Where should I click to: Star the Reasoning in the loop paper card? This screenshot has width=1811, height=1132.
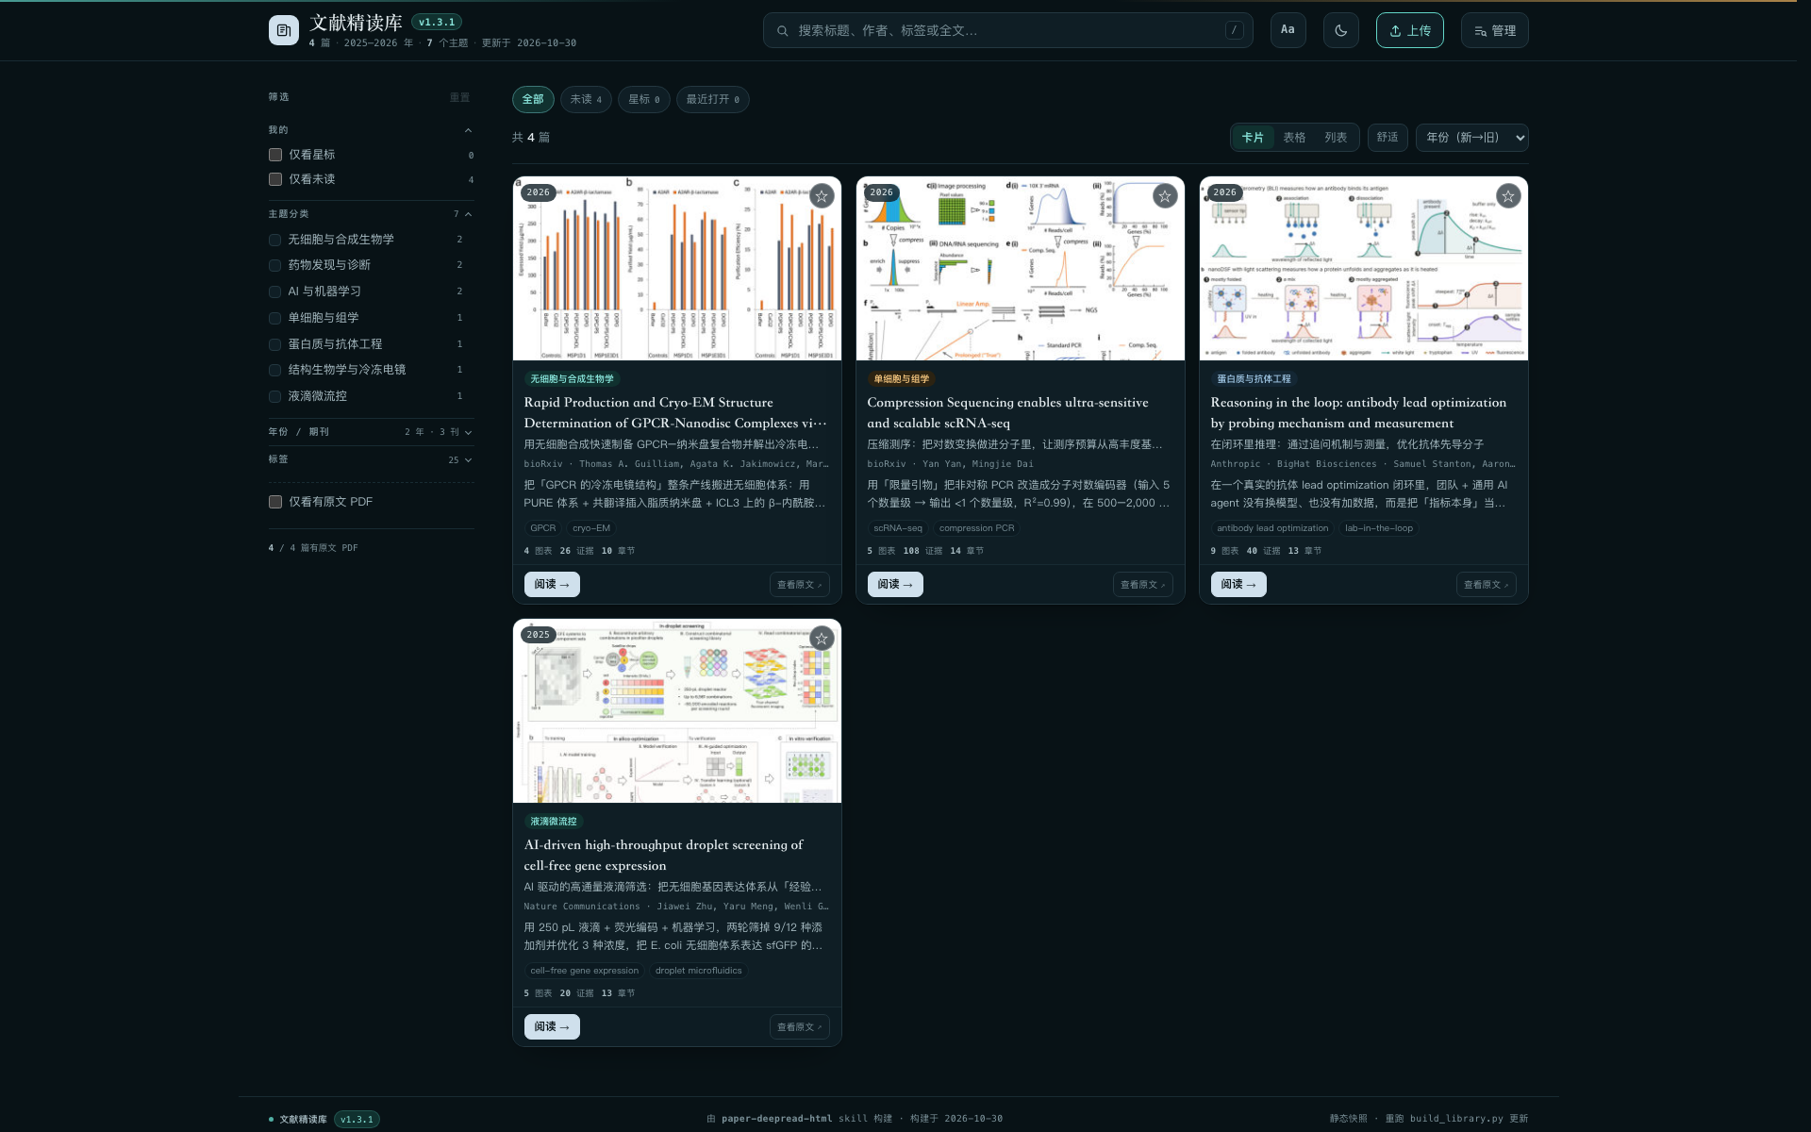(x=1508, y=196)
